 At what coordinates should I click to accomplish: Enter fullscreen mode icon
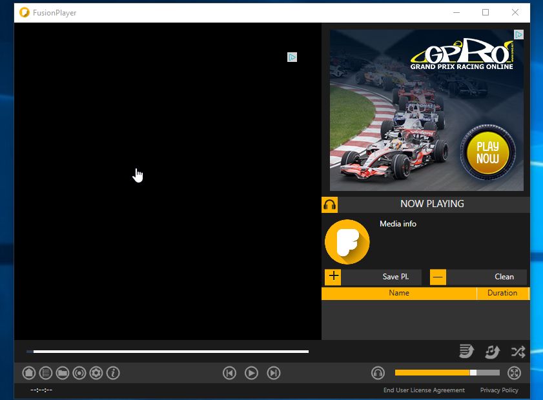(x=514, y=373)
